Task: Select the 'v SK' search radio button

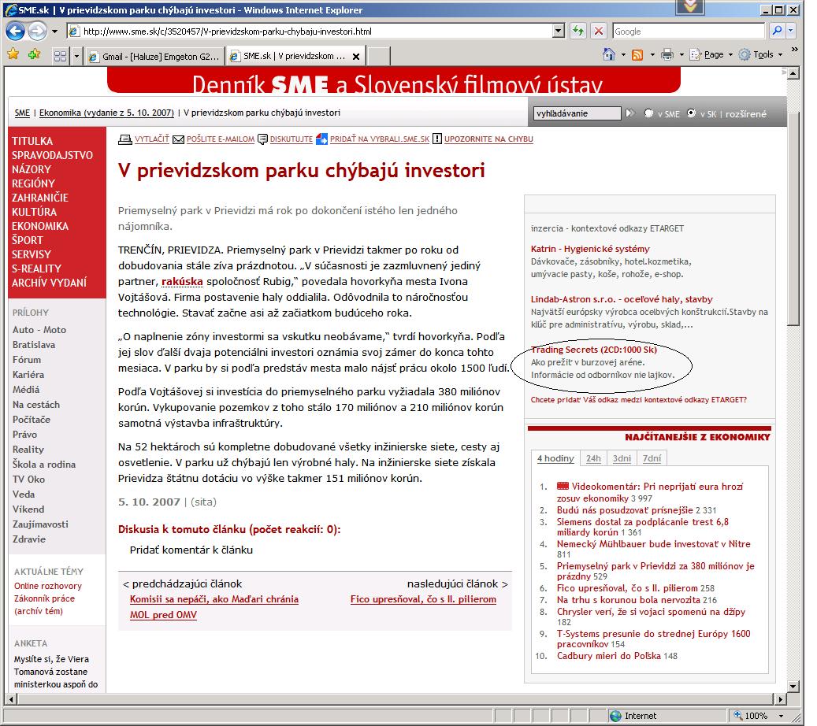Action: coord(692,113)
